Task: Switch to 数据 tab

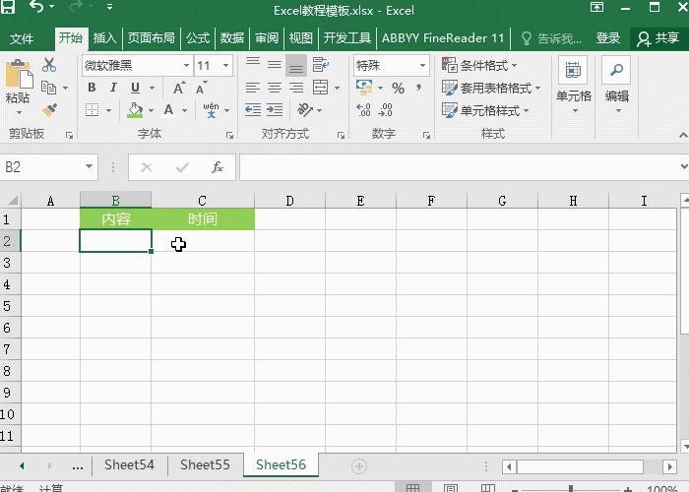Action: point(232,38)
